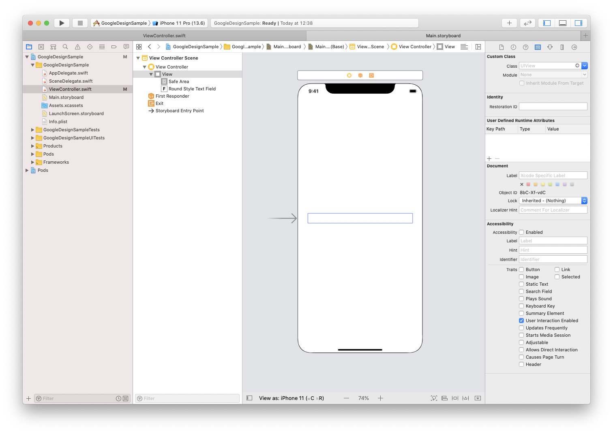This screenshot has width=613, height=434.
Task: Go back in editor history
Action: [x=150, y=47]
